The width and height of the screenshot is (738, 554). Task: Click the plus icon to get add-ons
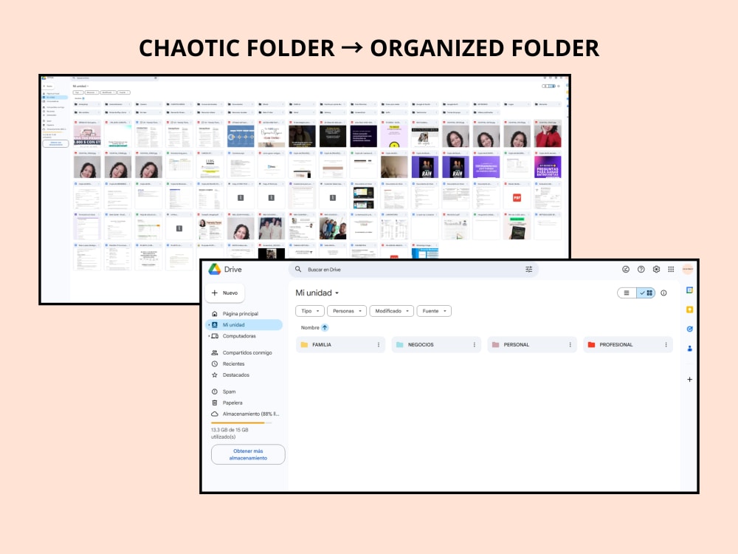[x=689, y=379]
